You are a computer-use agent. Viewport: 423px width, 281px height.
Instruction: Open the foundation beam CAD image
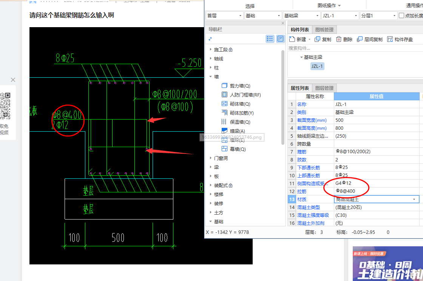[x=141, y=146]
